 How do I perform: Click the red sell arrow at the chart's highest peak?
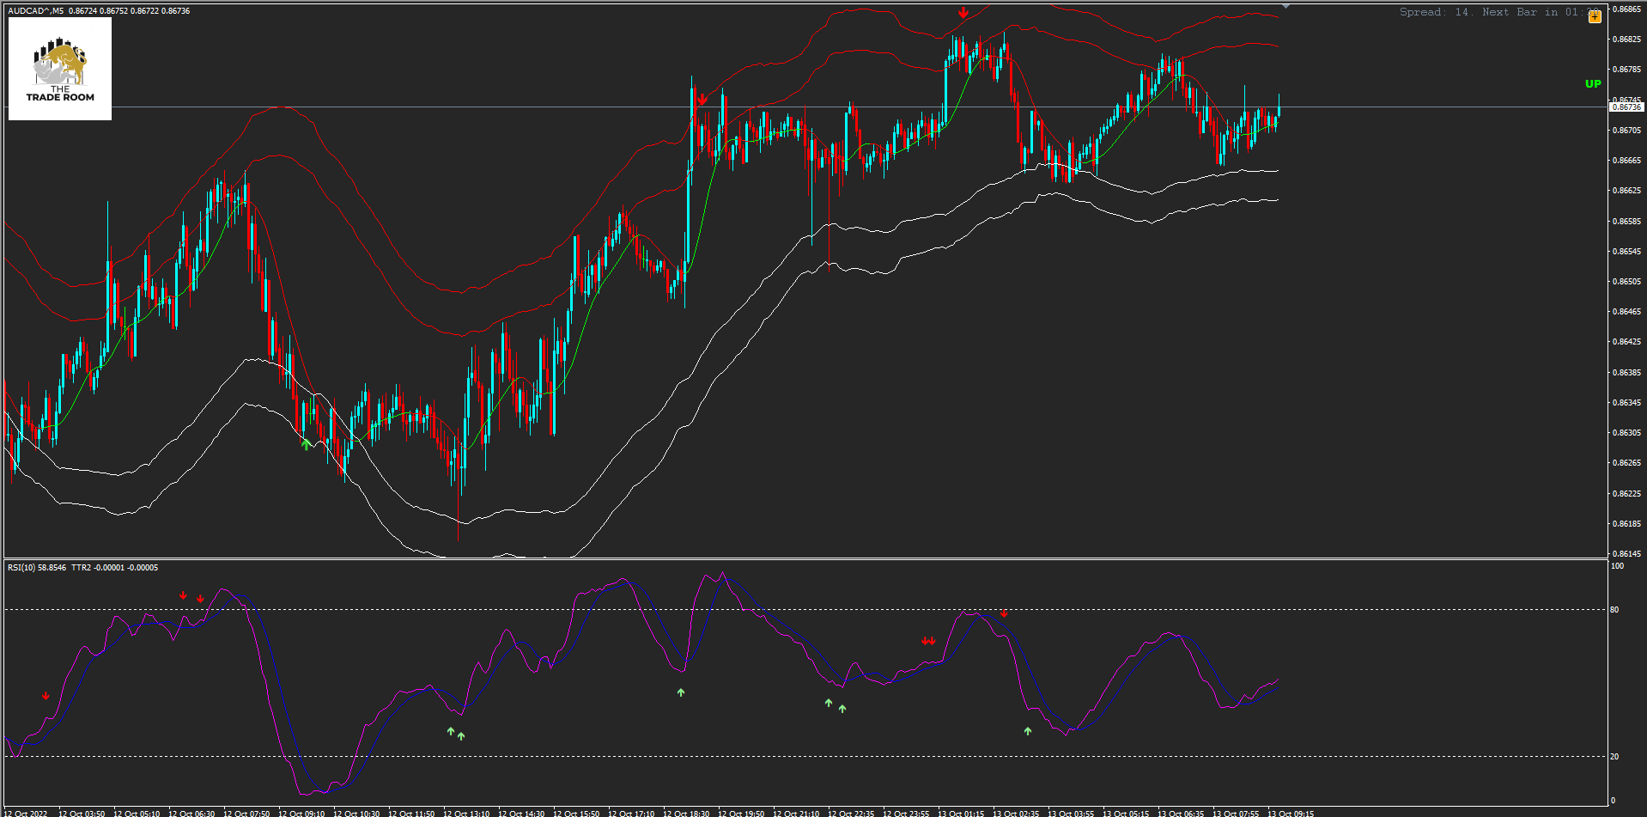pos(963,13)
